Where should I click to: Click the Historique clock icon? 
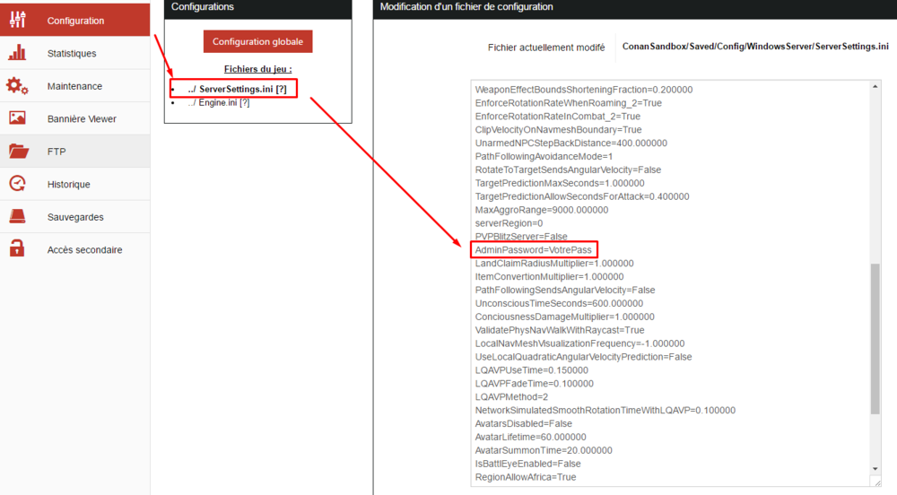point(18,184)
